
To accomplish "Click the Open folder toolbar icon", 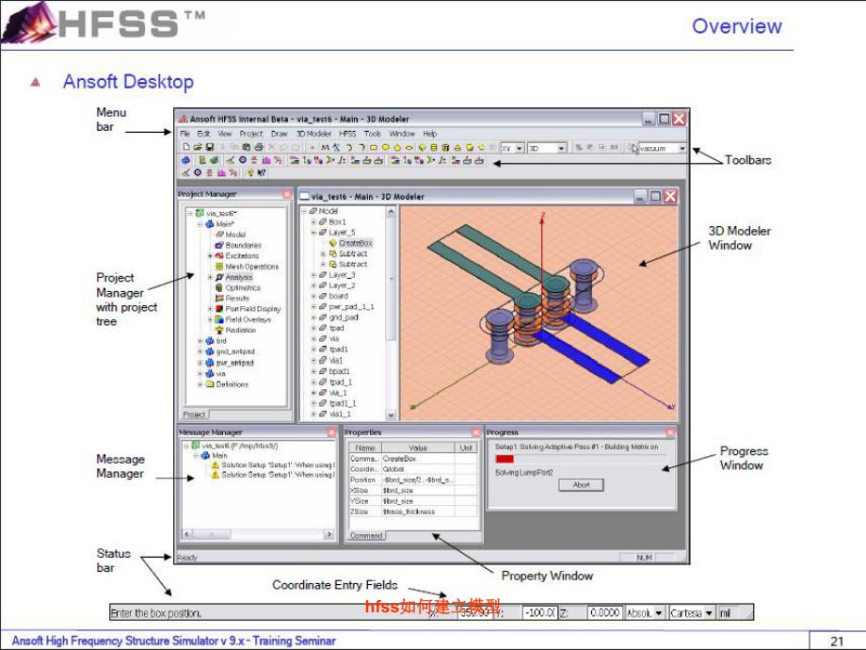I will (x=197, y=147).
